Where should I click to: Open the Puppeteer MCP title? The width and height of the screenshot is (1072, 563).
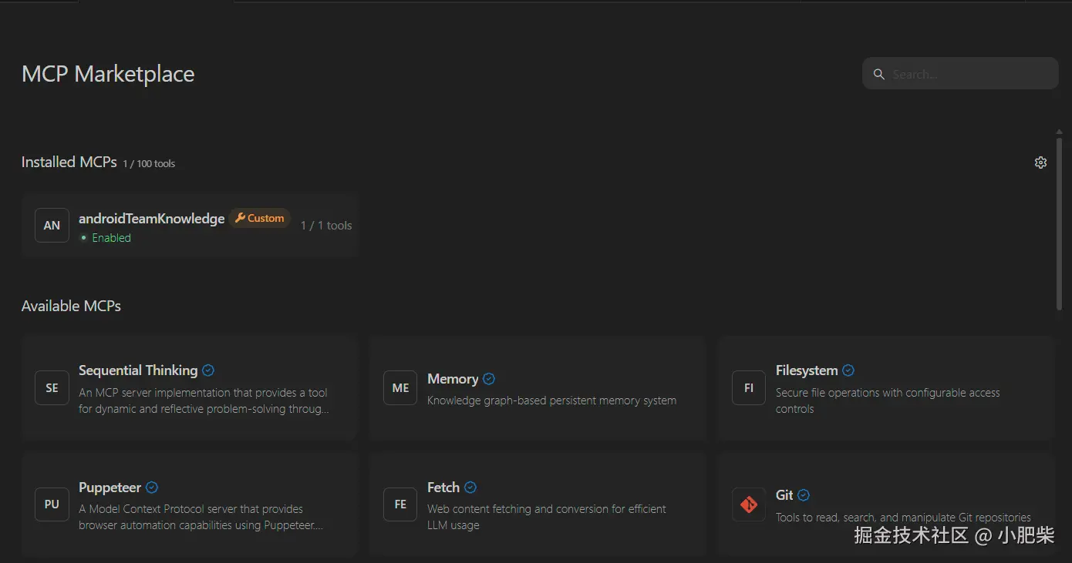(x=110, y=488)
